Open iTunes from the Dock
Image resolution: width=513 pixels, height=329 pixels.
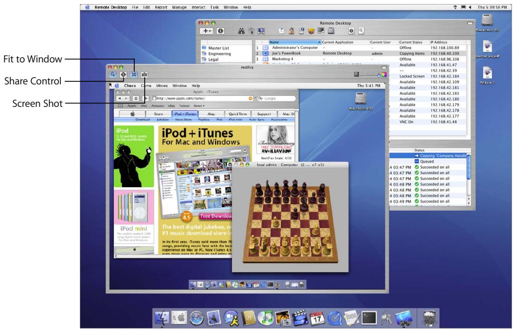pyautogui.click(x=265, y=318)
